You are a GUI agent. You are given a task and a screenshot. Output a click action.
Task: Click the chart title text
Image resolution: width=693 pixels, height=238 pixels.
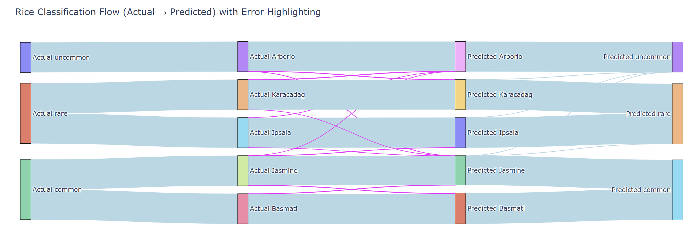tap(168, 12)
